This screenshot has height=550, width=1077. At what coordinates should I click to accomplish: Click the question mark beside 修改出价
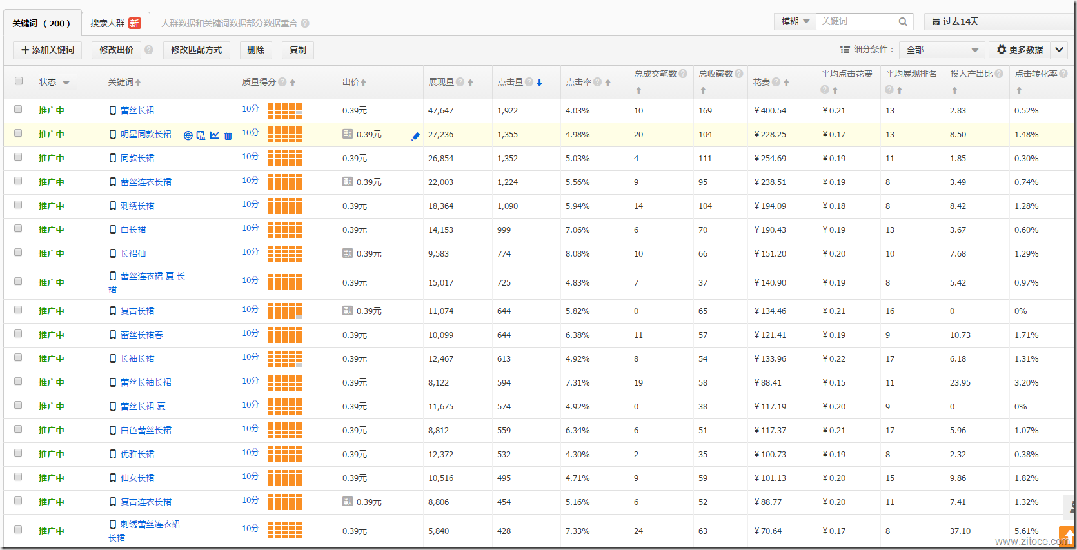[x=149, y=50]
